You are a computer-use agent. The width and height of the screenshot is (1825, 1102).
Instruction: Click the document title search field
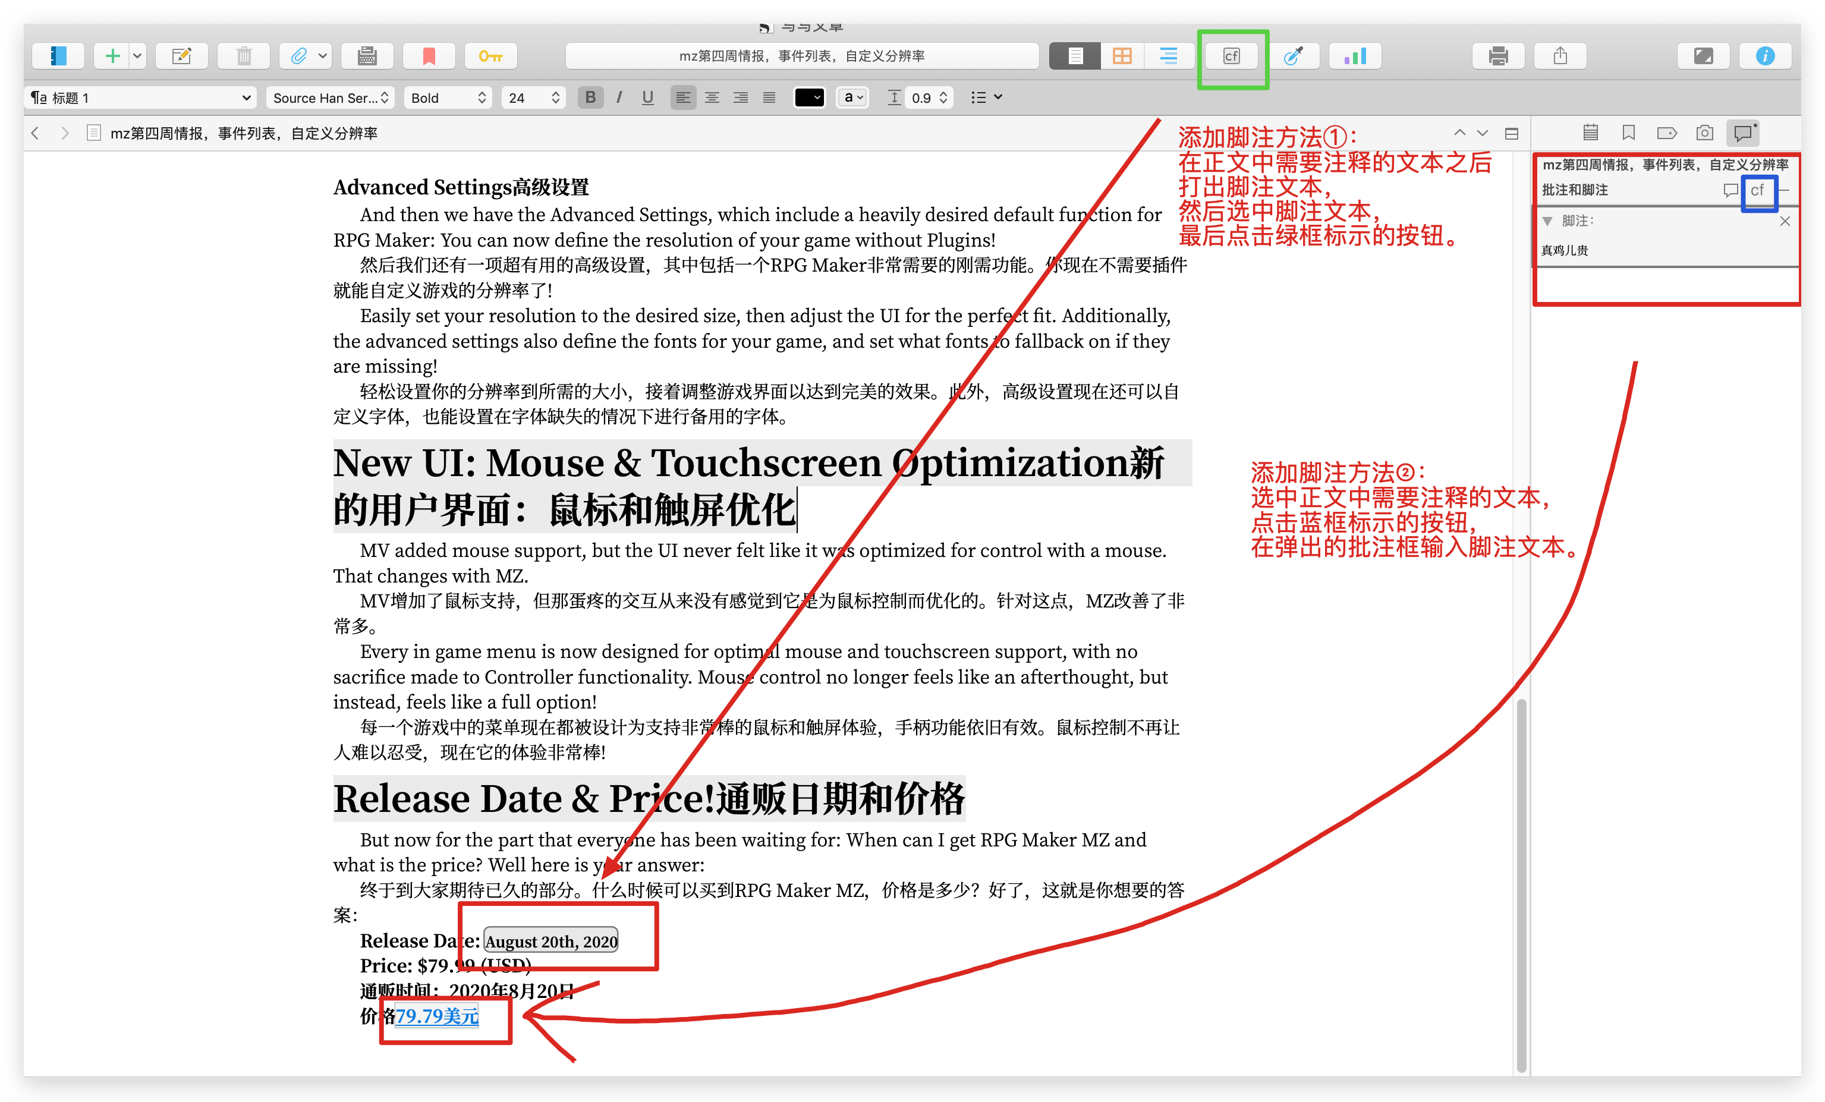[x=801, y=55]
